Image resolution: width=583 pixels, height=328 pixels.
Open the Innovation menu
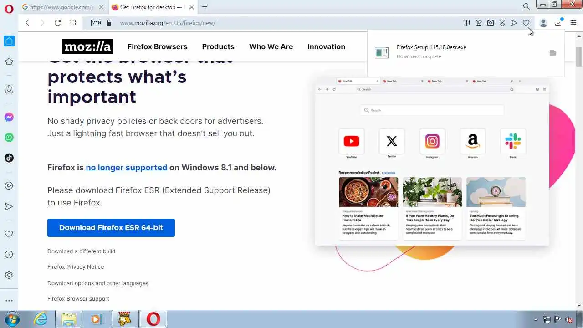(x=326, y=46)
